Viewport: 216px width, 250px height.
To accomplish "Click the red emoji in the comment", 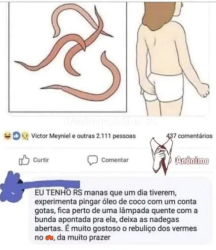I will (x=50, y=238).
